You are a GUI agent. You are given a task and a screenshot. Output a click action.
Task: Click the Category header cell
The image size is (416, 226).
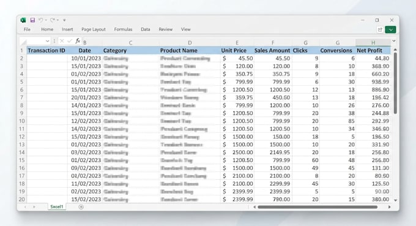(x=130, y=51)
